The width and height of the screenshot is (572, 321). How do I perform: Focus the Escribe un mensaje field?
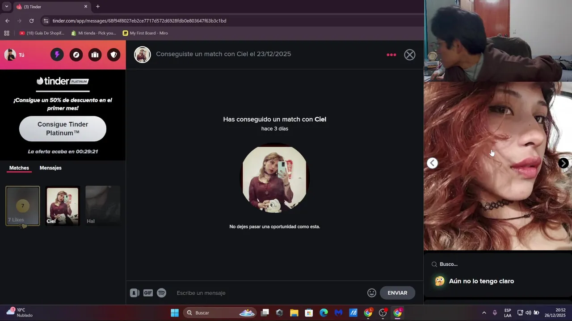pos(268,293)
